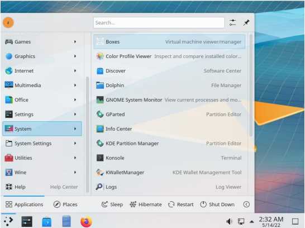Screen dimensions: 305x228
Task: Expand the Internet submenu arrow
Action: click(75, 71)
